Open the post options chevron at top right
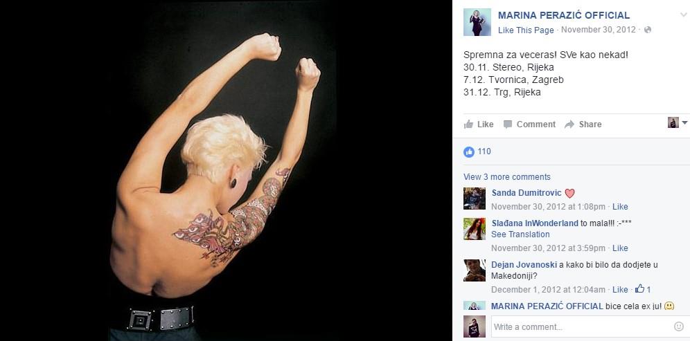The height and width of the screenshot is (341, 690). pos(683,15)
